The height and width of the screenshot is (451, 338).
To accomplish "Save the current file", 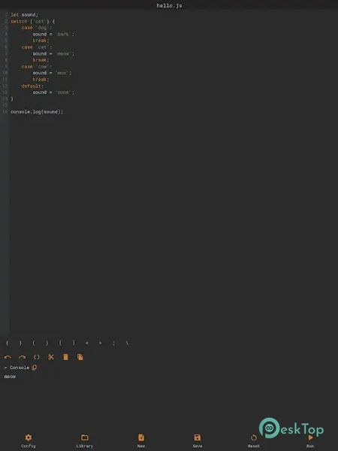I will (197, 440).
